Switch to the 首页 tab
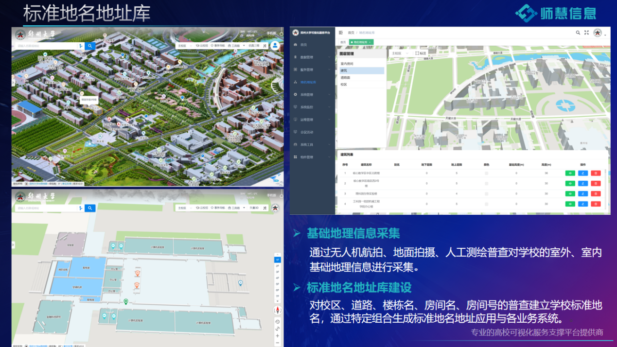Image resolution: width=617 pixels, height=347 pixels. (x=343, y=42)
